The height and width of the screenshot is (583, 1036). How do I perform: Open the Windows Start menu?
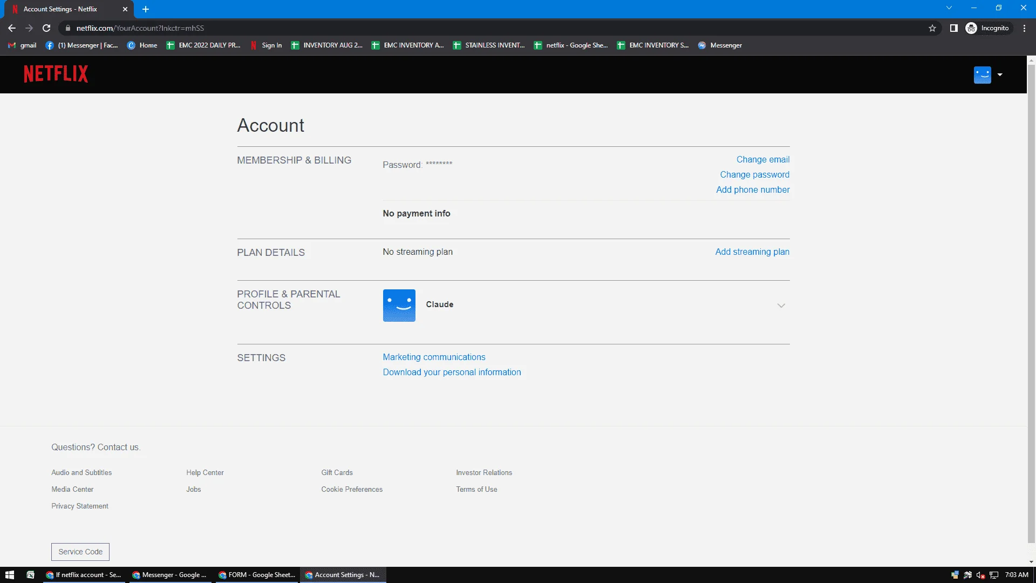[x=9, y=575]
